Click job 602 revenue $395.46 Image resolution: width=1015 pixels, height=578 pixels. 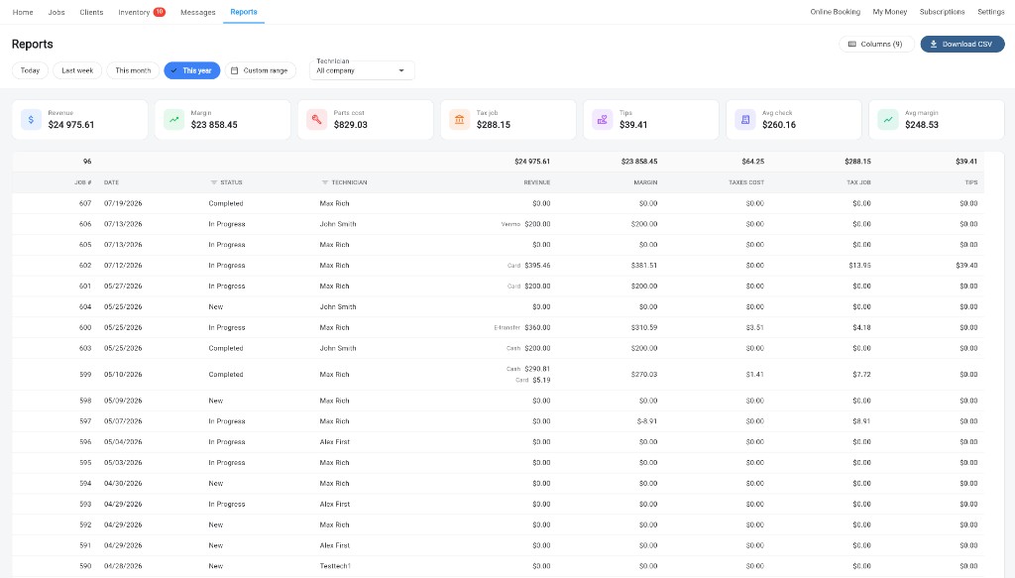tap(537, 266)
